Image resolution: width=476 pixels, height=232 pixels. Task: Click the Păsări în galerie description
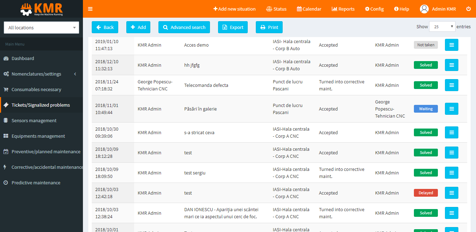pyautogui.click(x=200, y=109)
